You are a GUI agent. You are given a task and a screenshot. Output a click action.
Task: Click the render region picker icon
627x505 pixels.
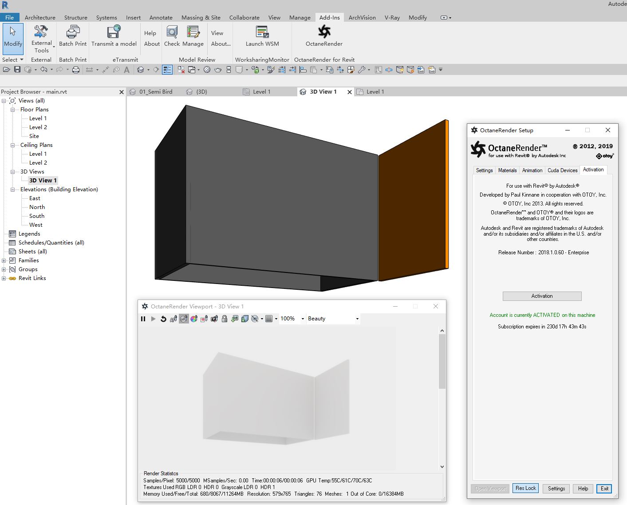pyautogui.click(x=204, y=319)
